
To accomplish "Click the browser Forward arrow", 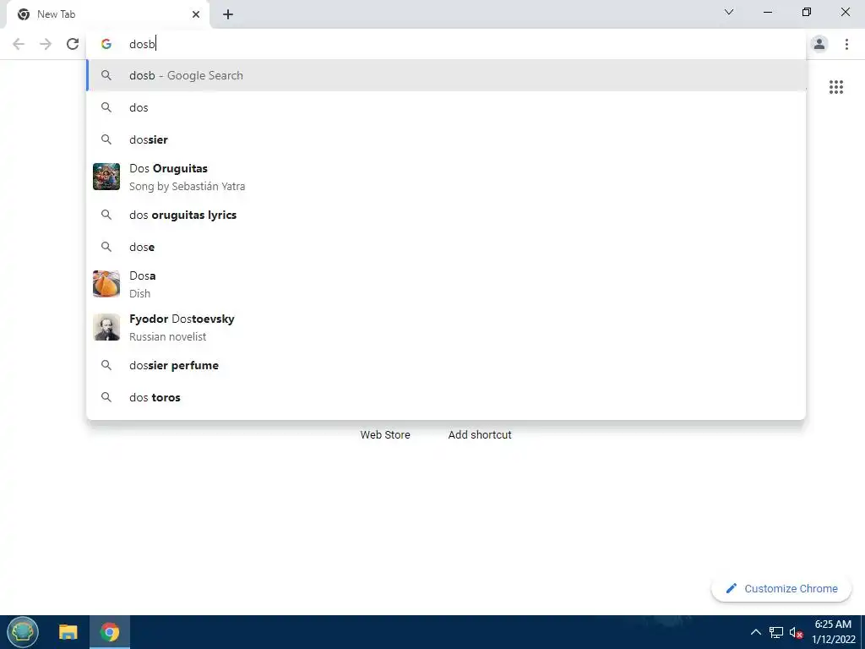I will coord(46,44).
